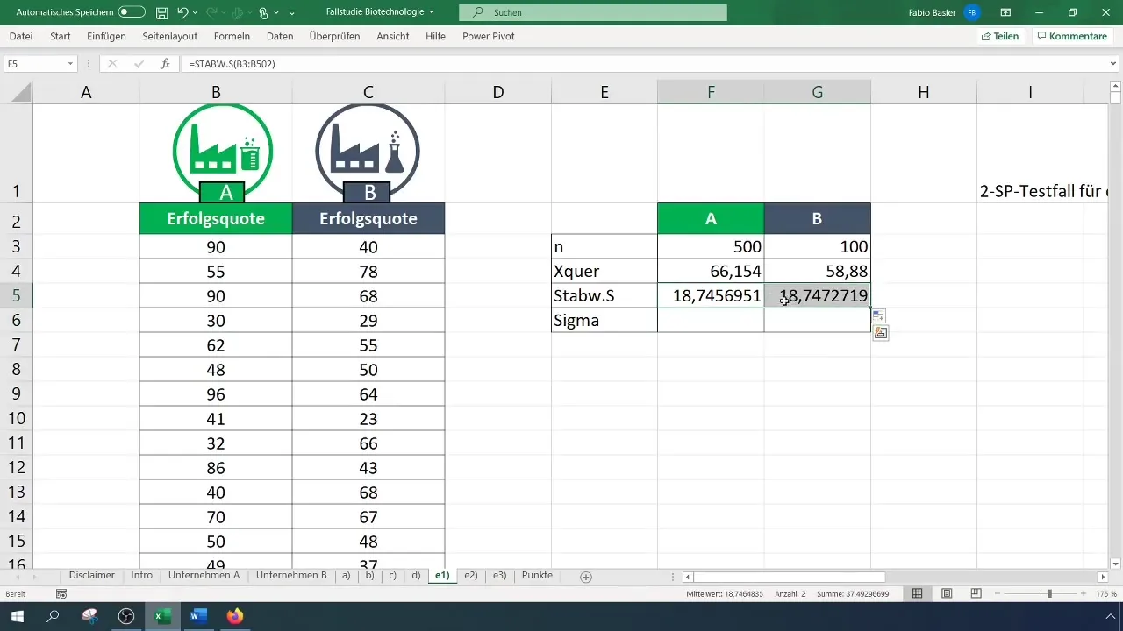Screen dimensions: 1123x631
Task: Switch to Page Layout view icon
Action: pyautogui.click(x=947, y=593)
